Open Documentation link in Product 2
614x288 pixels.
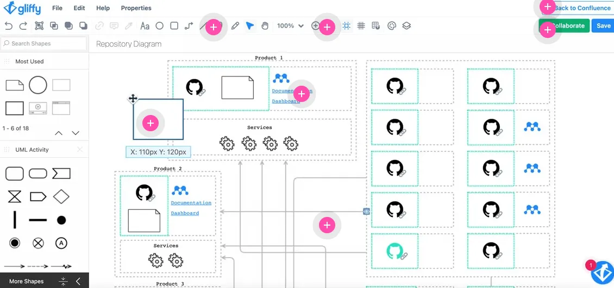[191, 203]
